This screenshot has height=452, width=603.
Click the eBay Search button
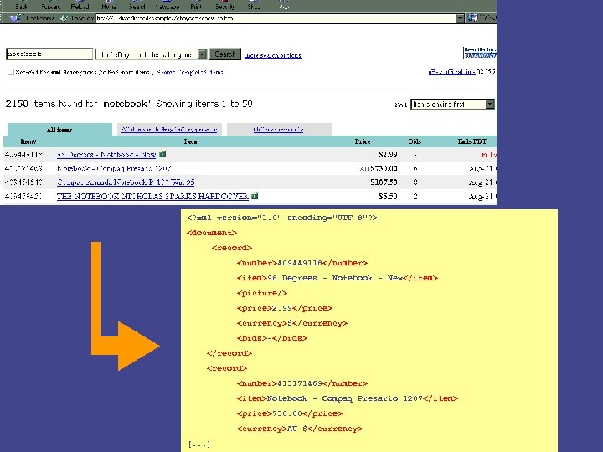point(225,54)
